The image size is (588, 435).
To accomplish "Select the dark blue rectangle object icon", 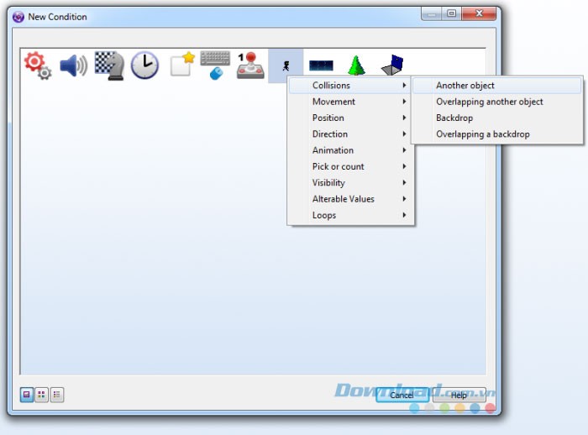I will pos(321,66).
